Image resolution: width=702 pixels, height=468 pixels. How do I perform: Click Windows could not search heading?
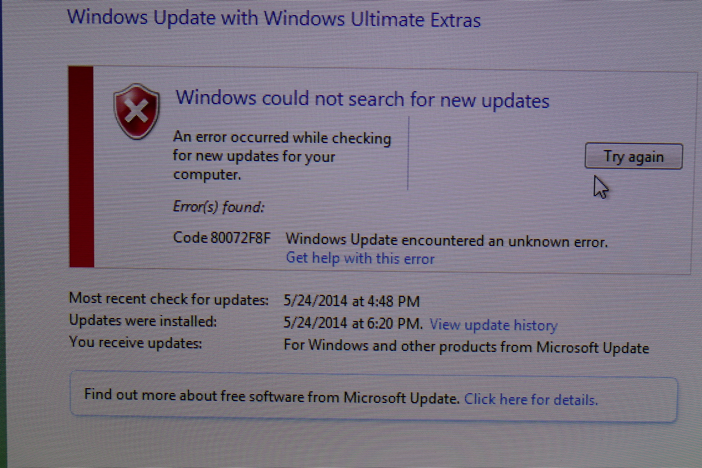tap(363, 99)
